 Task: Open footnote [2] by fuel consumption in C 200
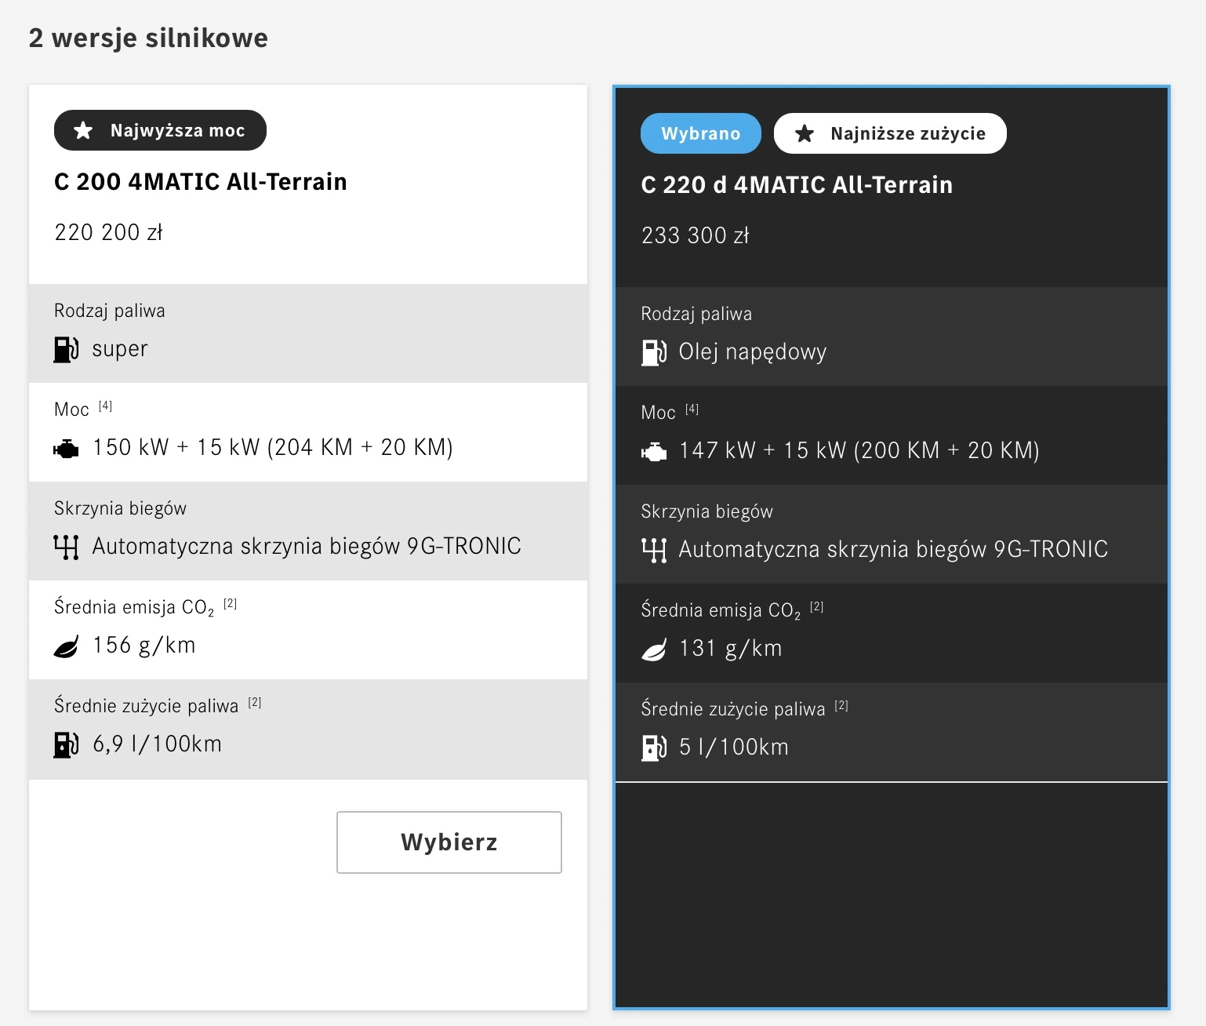[x=254, y=703]
